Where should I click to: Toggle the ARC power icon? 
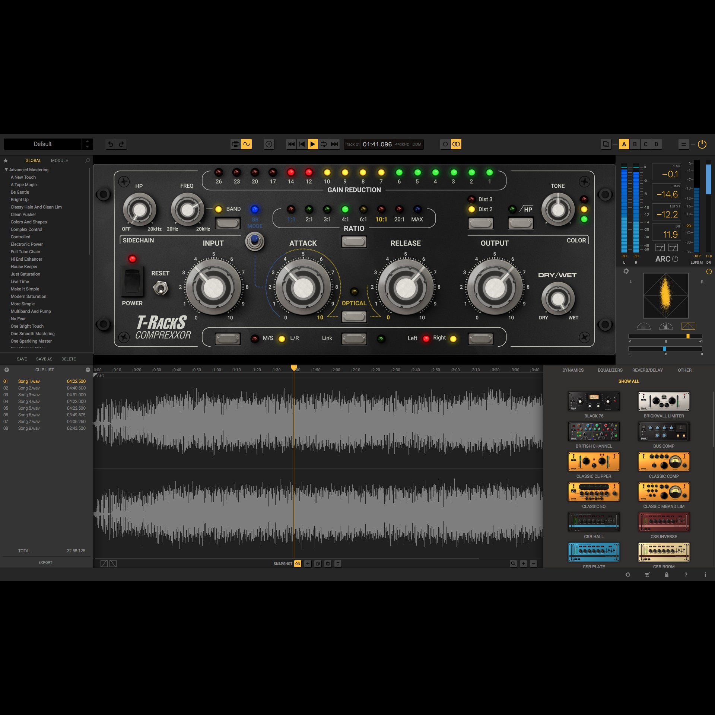(675, 259)
